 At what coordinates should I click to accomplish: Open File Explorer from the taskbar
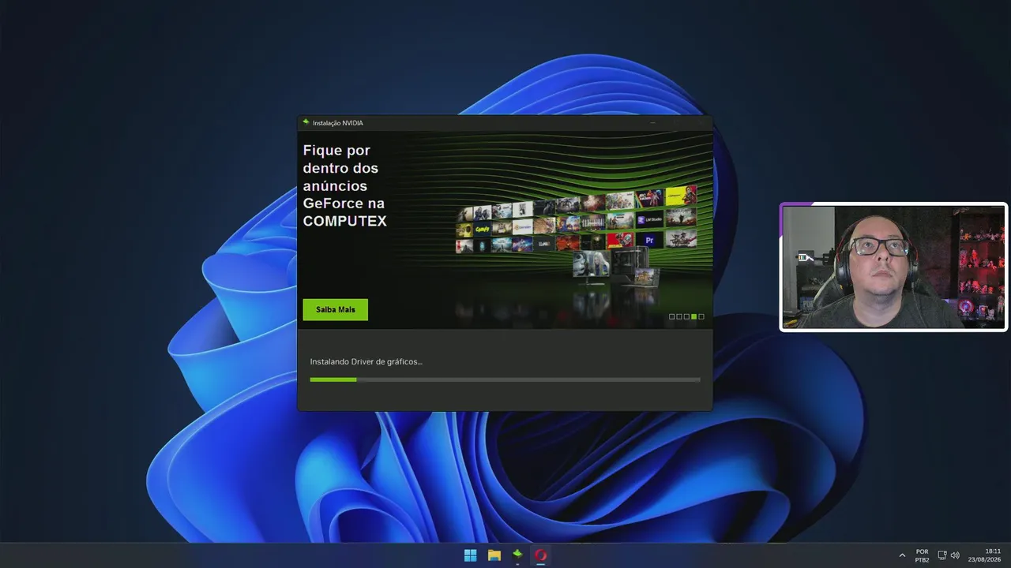(494, 555)
